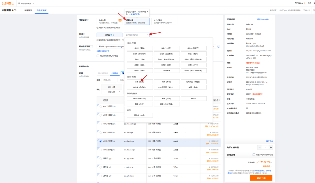Open the 全部分类 architecture dropdown
The height and width of the screenshot is (183, 315).
click(x=112, y=92)
